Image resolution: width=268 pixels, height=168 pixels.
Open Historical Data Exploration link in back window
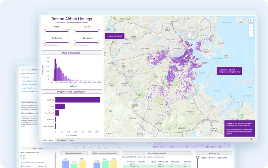30,81
